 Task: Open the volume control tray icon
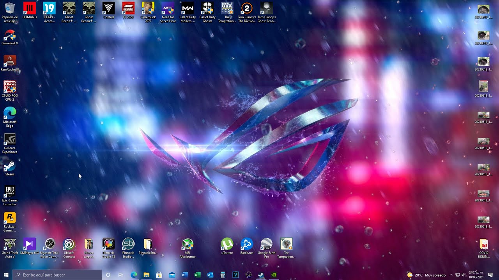463,275
